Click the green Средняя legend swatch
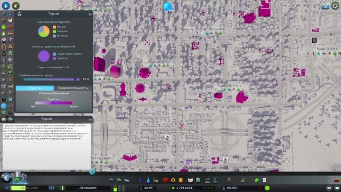The height and width of the screenshot is (192, 341). tap(54, 31)
